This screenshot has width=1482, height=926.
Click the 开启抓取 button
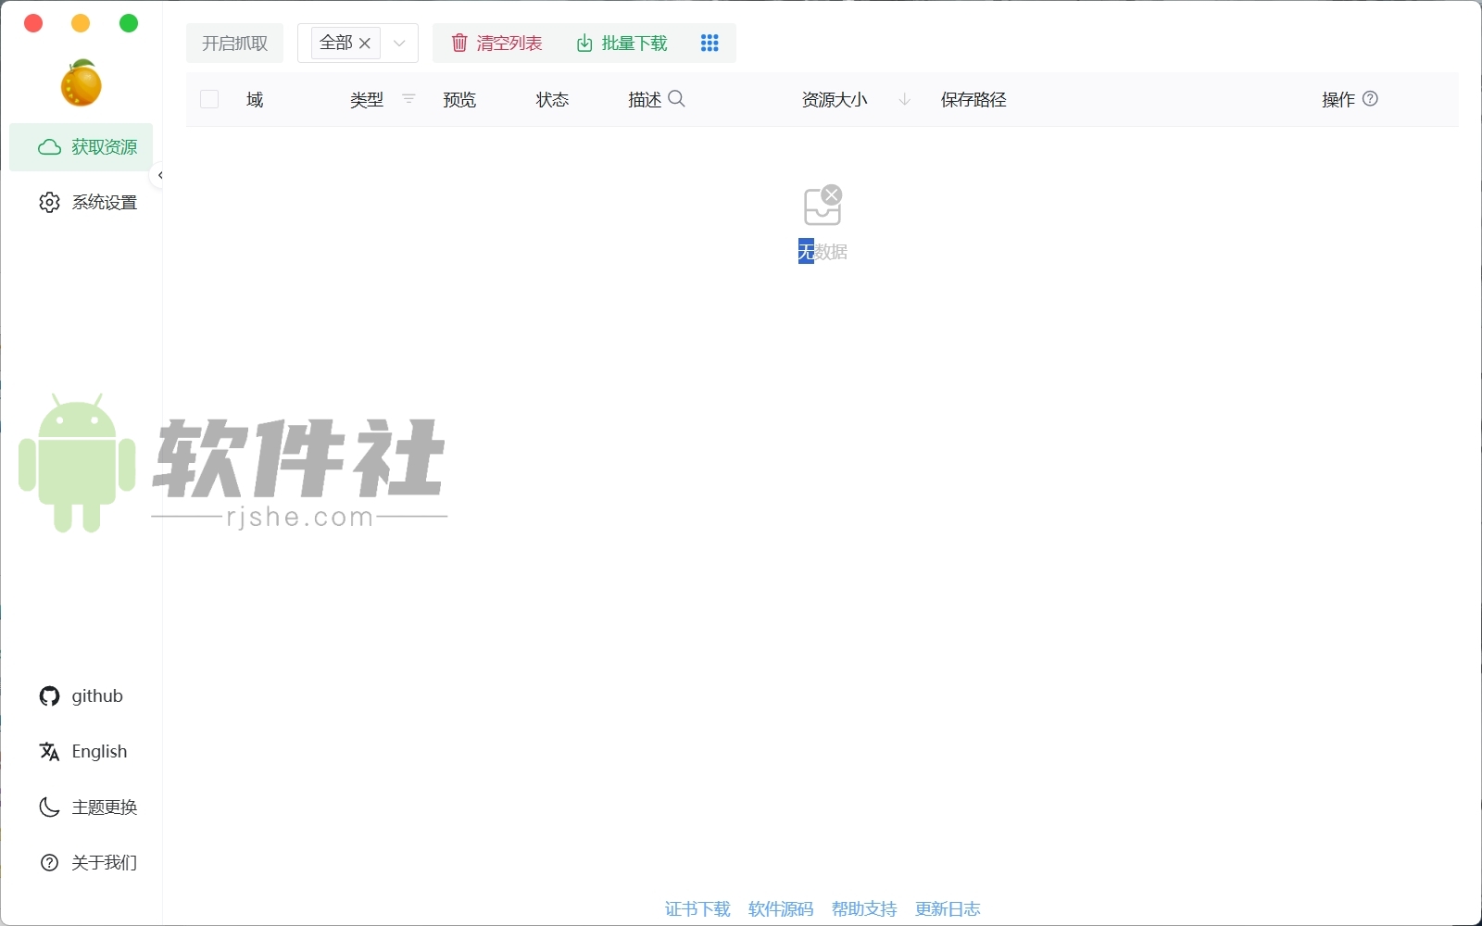233,43
